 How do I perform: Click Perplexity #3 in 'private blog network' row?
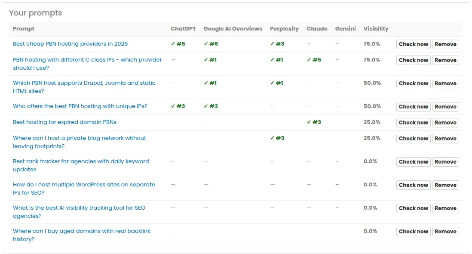point(277,138)
